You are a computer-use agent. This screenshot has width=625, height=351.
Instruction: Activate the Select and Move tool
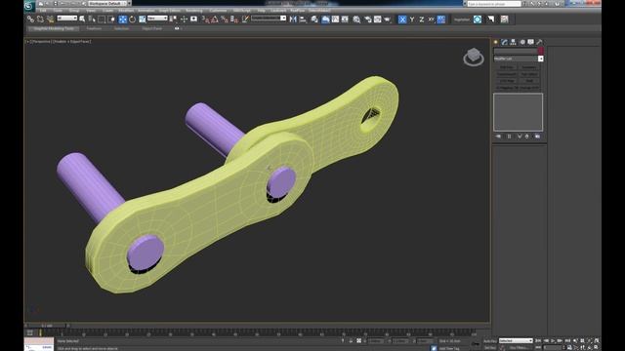pyautogui.click(x=123, y=19)
